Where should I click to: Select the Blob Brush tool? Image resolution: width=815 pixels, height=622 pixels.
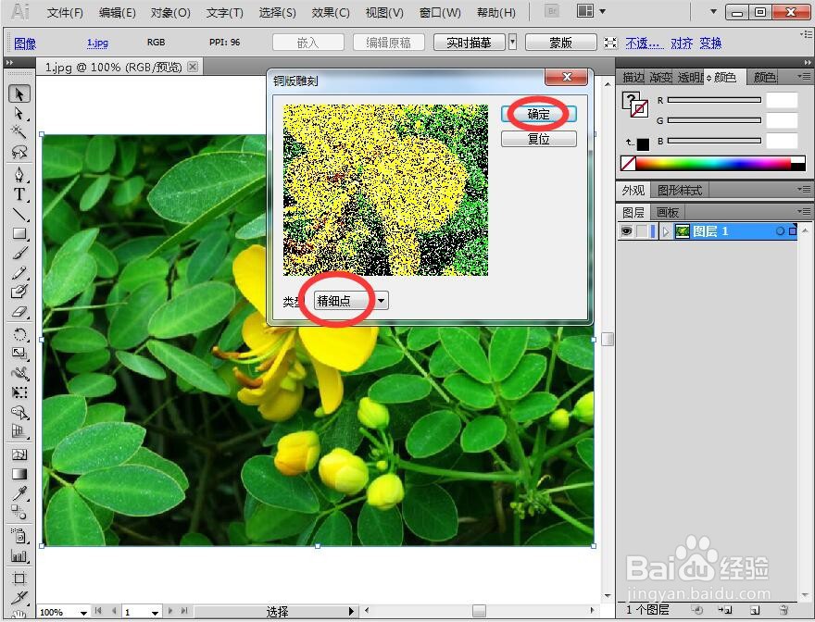(x=19, y=292)
